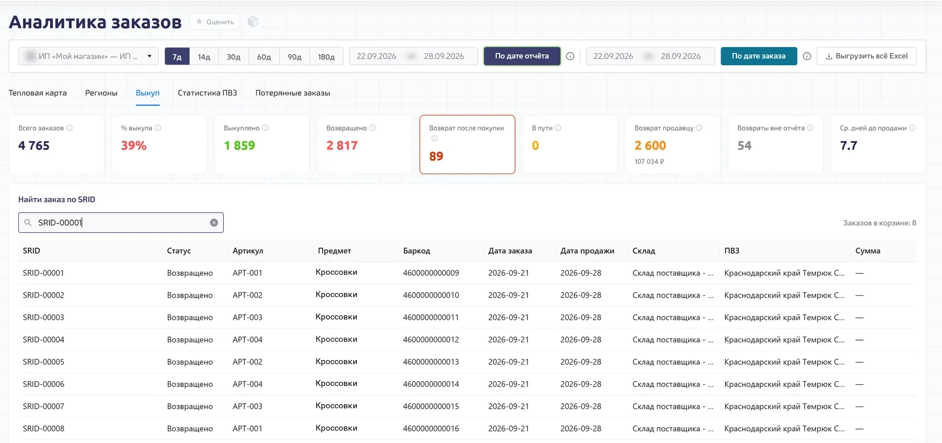
Task: Switch to the Регионы tab
Action: (x=101, y=93)
